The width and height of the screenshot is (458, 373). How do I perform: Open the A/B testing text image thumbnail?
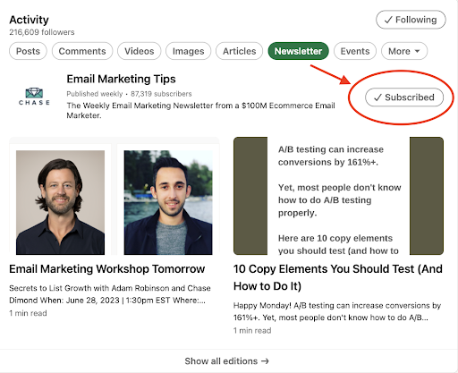(x=338, y=196)
